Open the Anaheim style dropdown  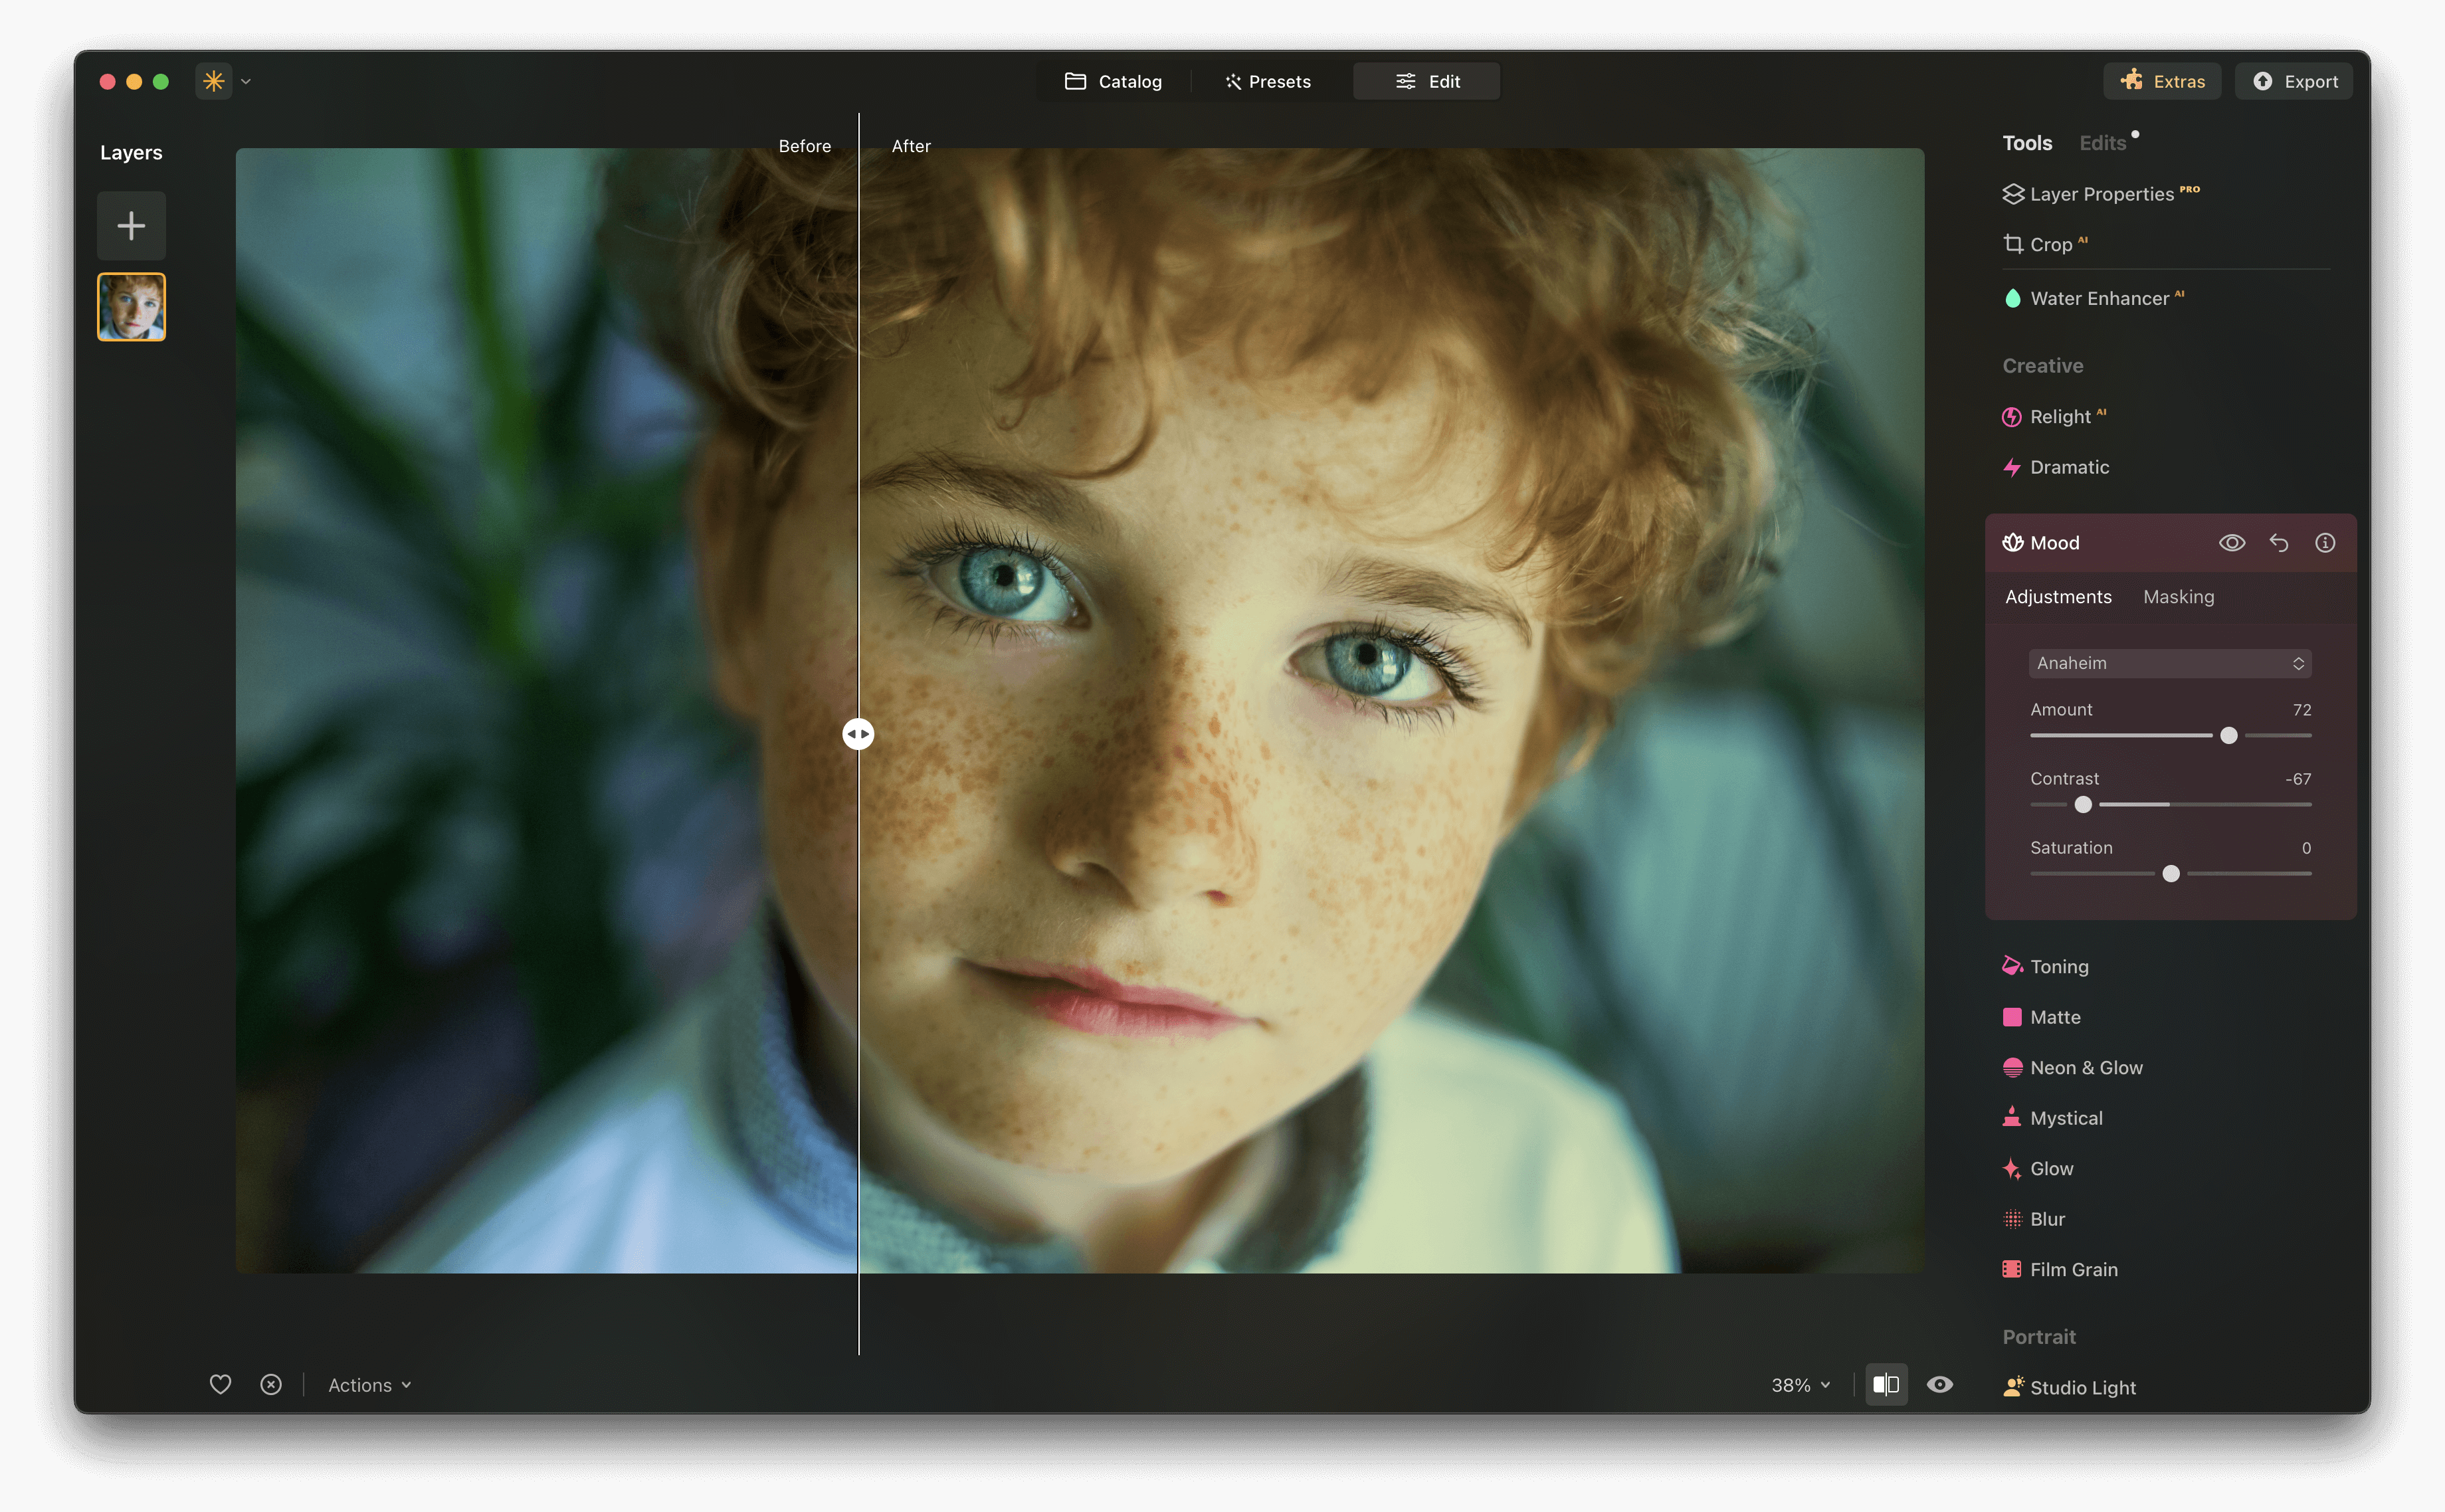[2169, 663]
